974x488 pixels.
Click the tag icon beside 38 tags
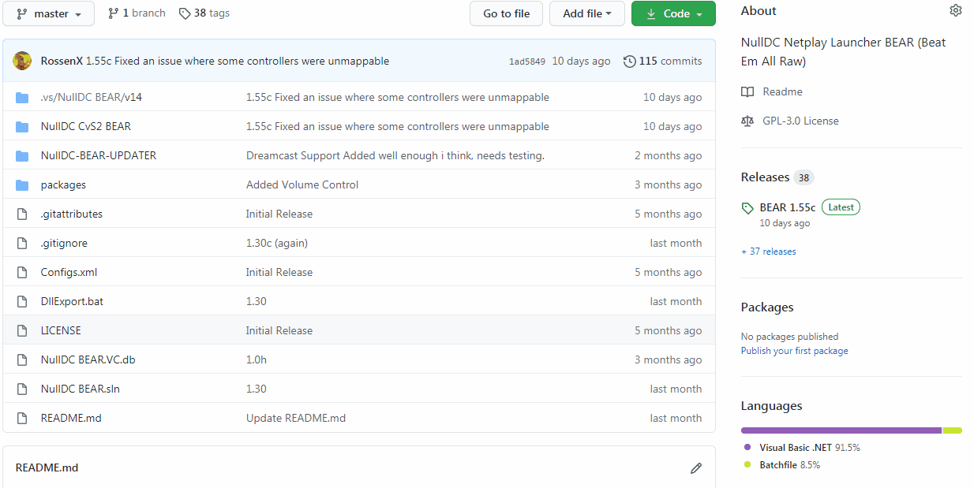click(x=185, y=13)
